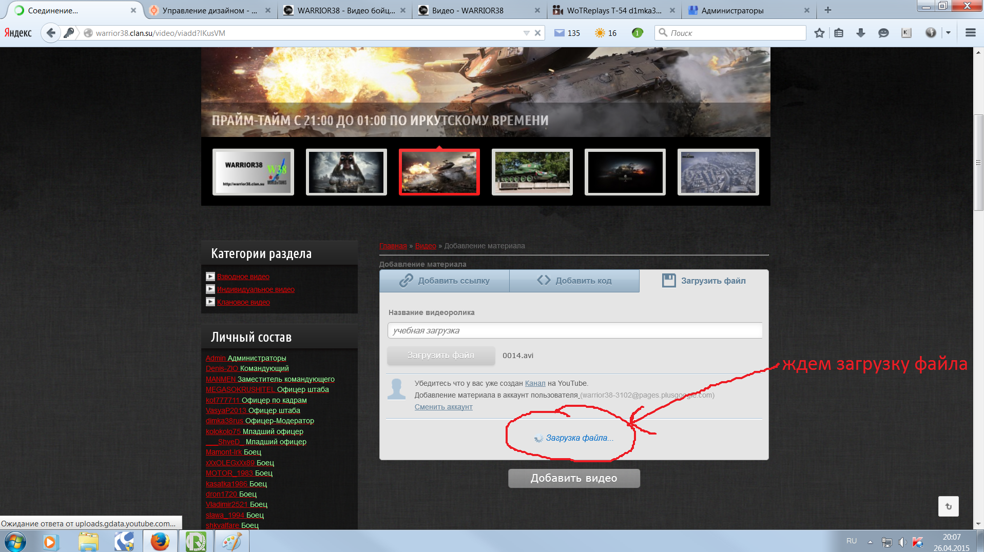Click the scroll-to-top arrow button
The image size is (984, 552).
pos(948,506)
